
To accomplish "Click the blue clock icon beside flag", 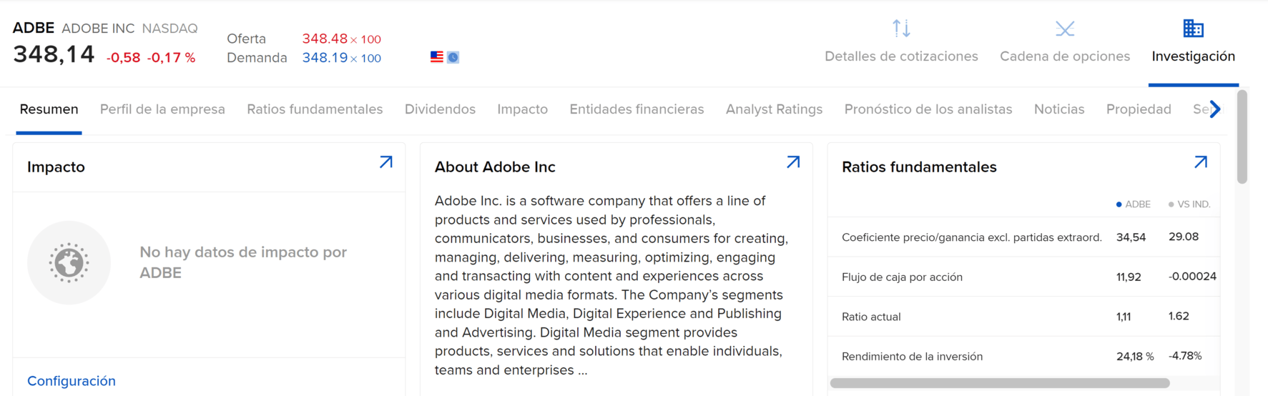I will [453, 57].
